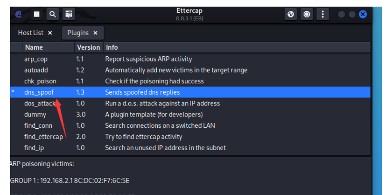This screenshot has width=391, height=195.
Task: Close the Host List tab
Action: coord(50,33)
